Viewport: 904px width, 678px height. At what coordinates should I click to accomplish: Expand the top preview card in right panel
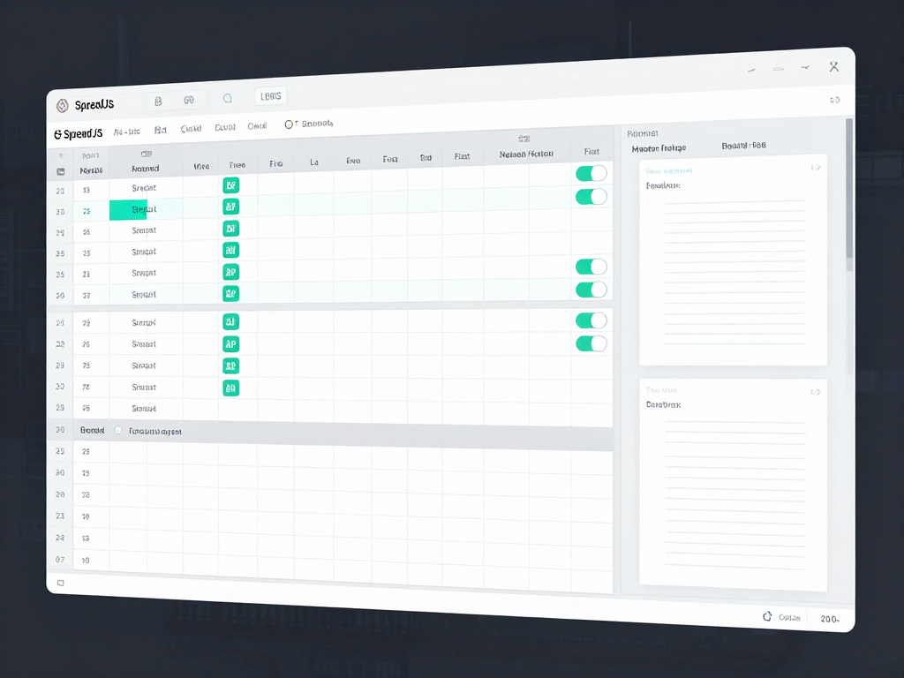(x=814, y=168)
